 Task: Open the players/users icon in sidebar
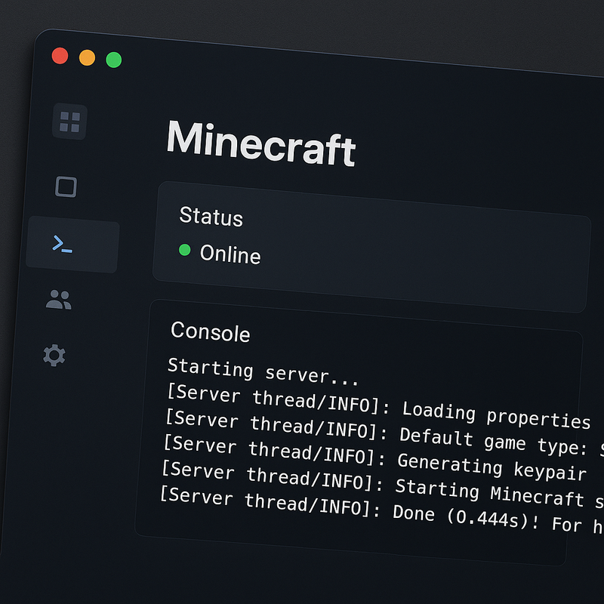point(59,300)
